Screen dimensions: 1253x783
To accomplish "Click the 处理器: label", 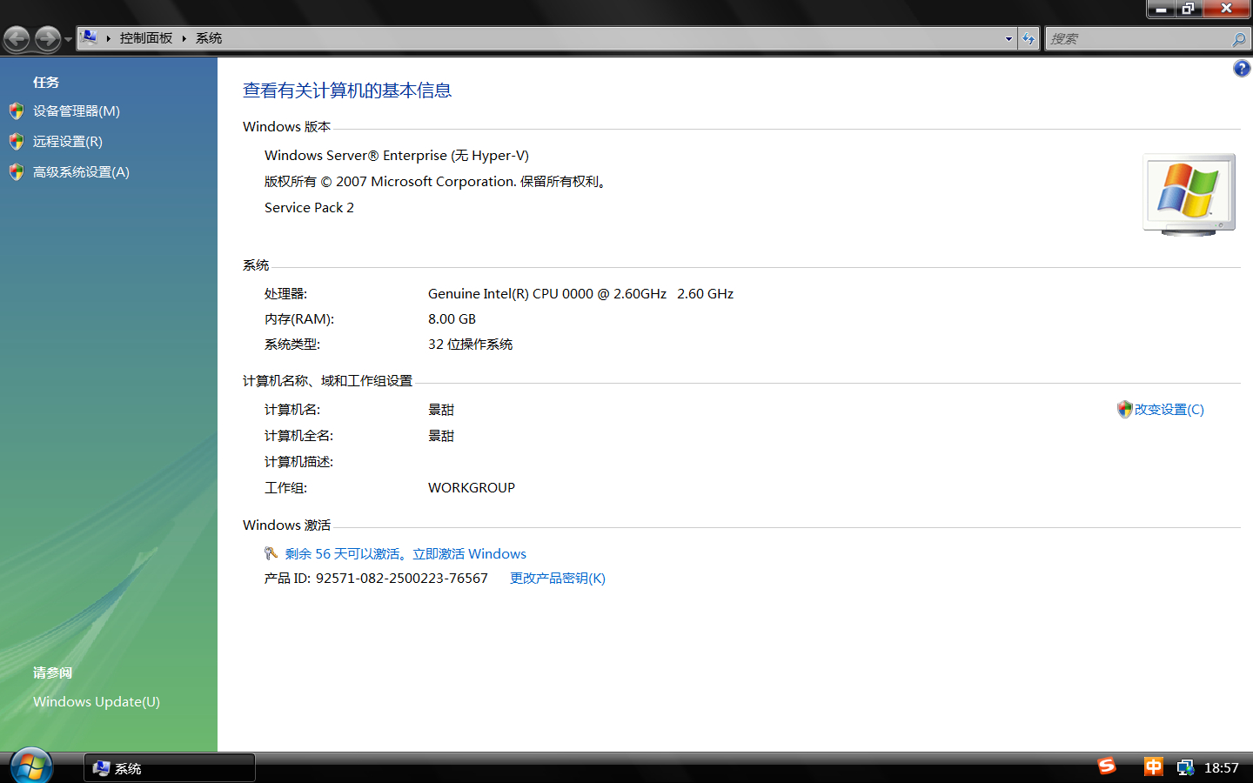I will (285, 294).
